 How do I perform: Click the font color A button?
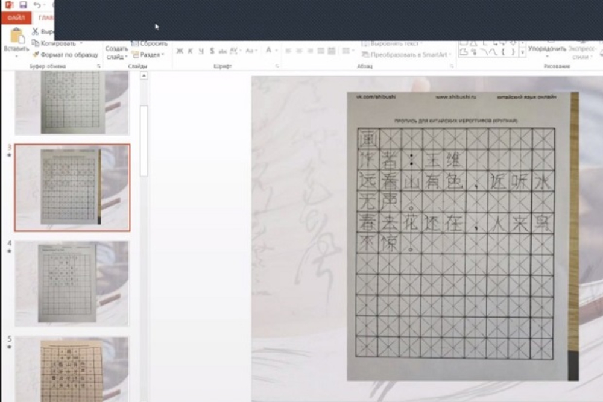tap(268, 51)
